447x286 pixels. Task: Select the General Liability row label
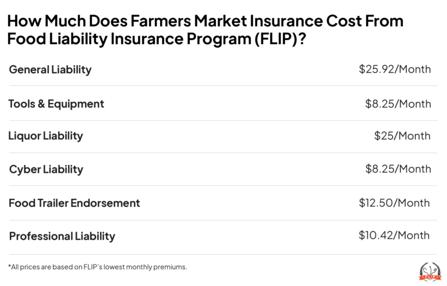(51, 70)
